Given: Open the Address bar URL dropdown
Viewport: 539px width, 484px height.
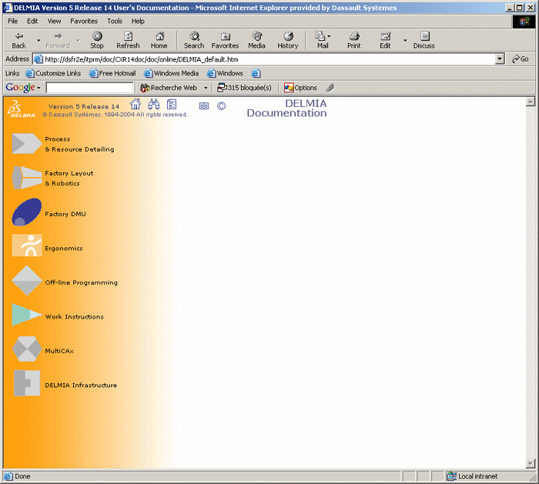Looking at the screenshot, I should click(500, 59).
